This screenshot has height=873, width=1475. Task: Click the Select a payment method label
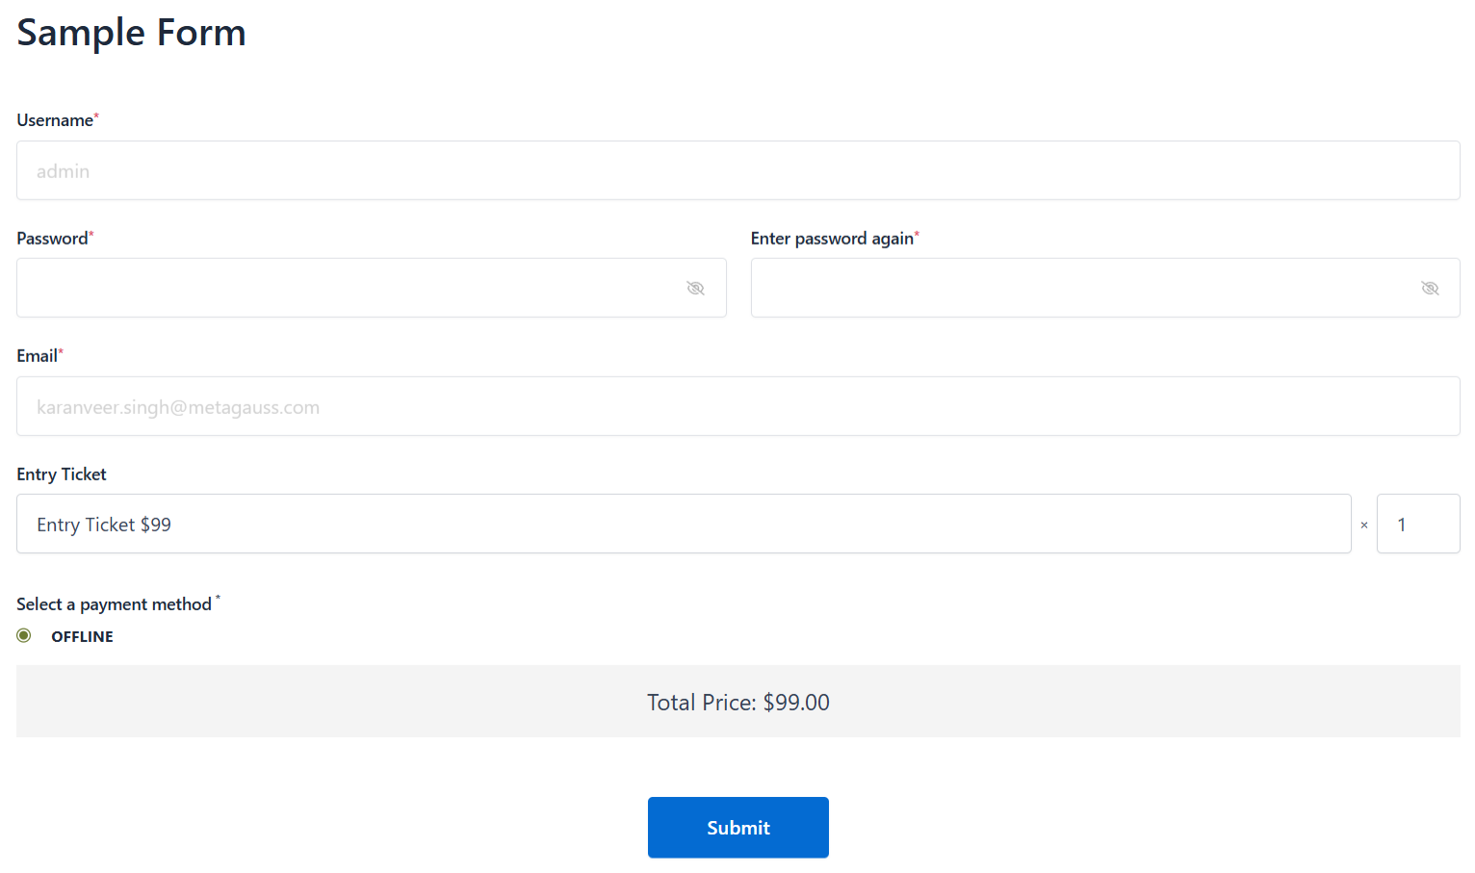coord(114,604)
